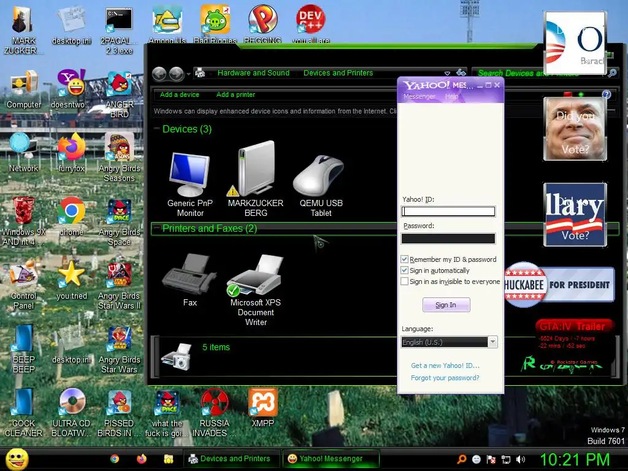The height and width of the screenshot is (471, 628).
Task: Select the QEMU USB Tablet device
Action: click(321, 186)
